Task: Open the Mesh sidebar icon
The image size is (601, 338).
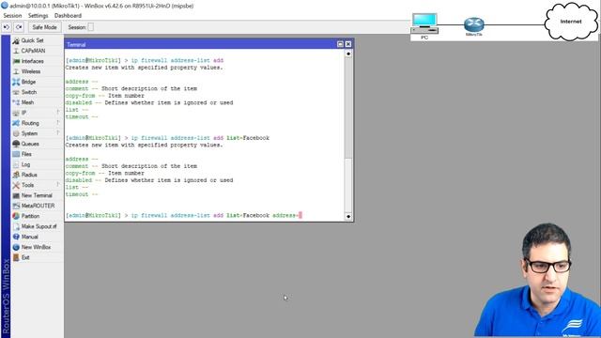Action: (x=16, y=102)
